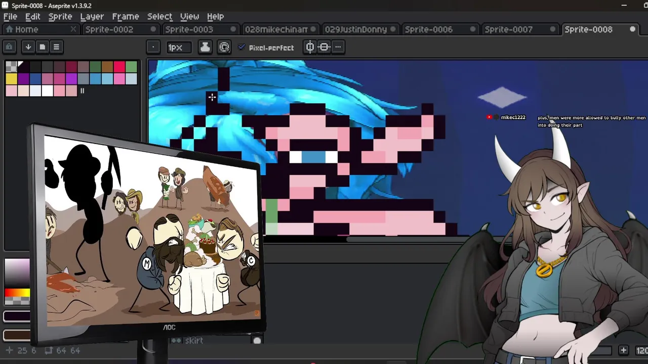Toggle the horizontal symmetry button
The width and height of the screenshot is (648, 364).
click(324, 47)
